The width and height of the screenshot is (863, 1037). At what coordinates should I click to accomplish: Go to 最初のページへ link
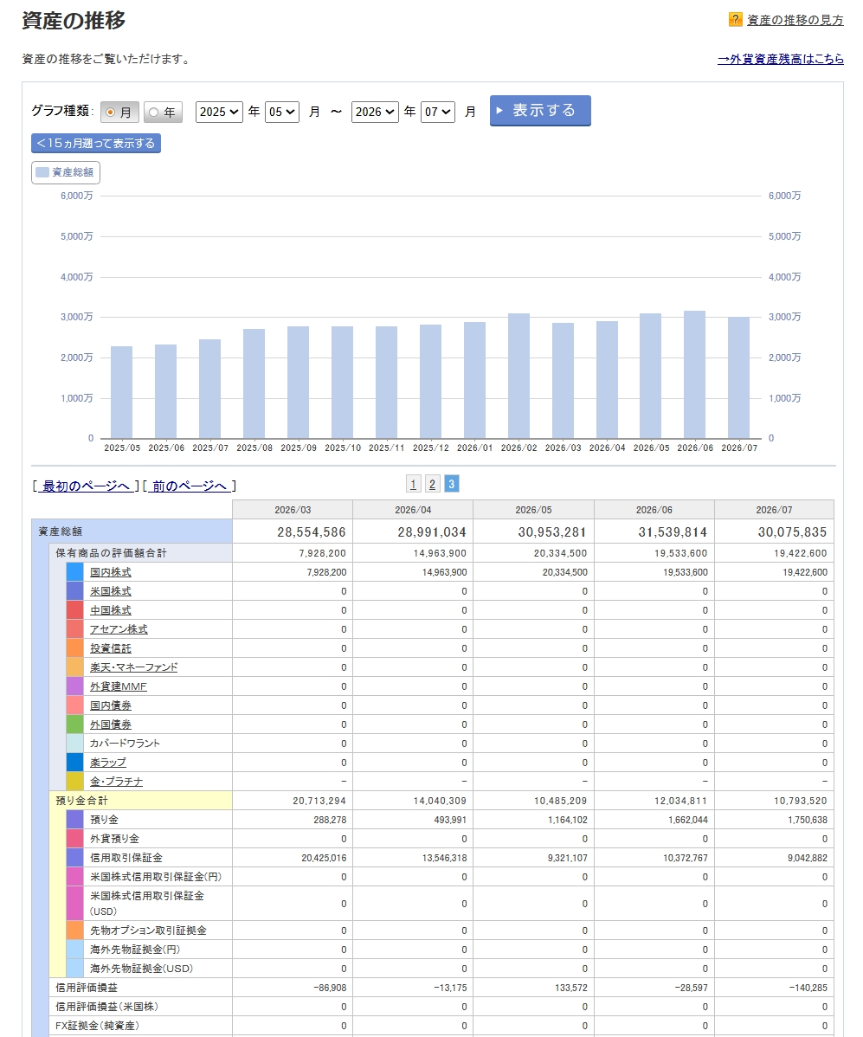(86, 486)
